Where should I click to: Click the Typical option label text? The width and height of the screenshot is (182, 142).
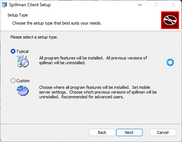(22, 51)
